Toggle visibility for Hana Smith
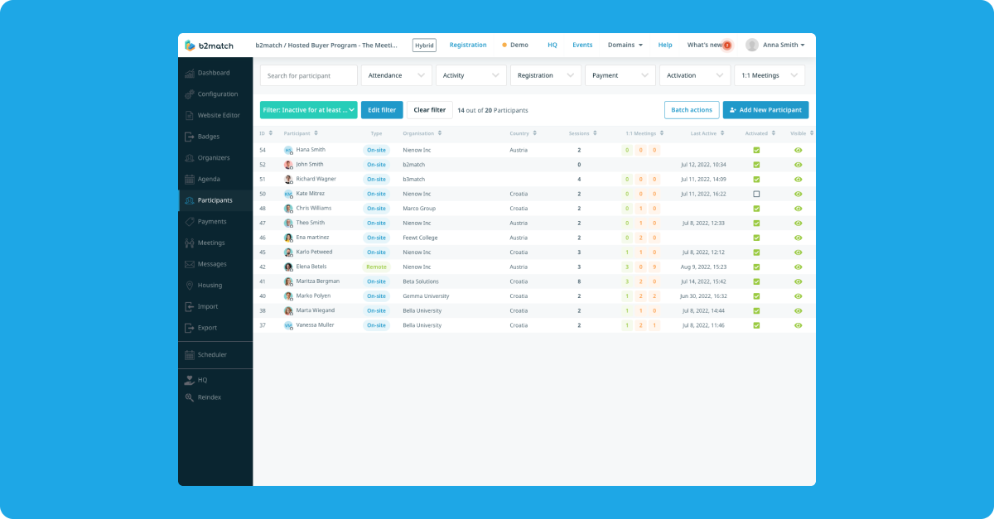 point(798,150)
